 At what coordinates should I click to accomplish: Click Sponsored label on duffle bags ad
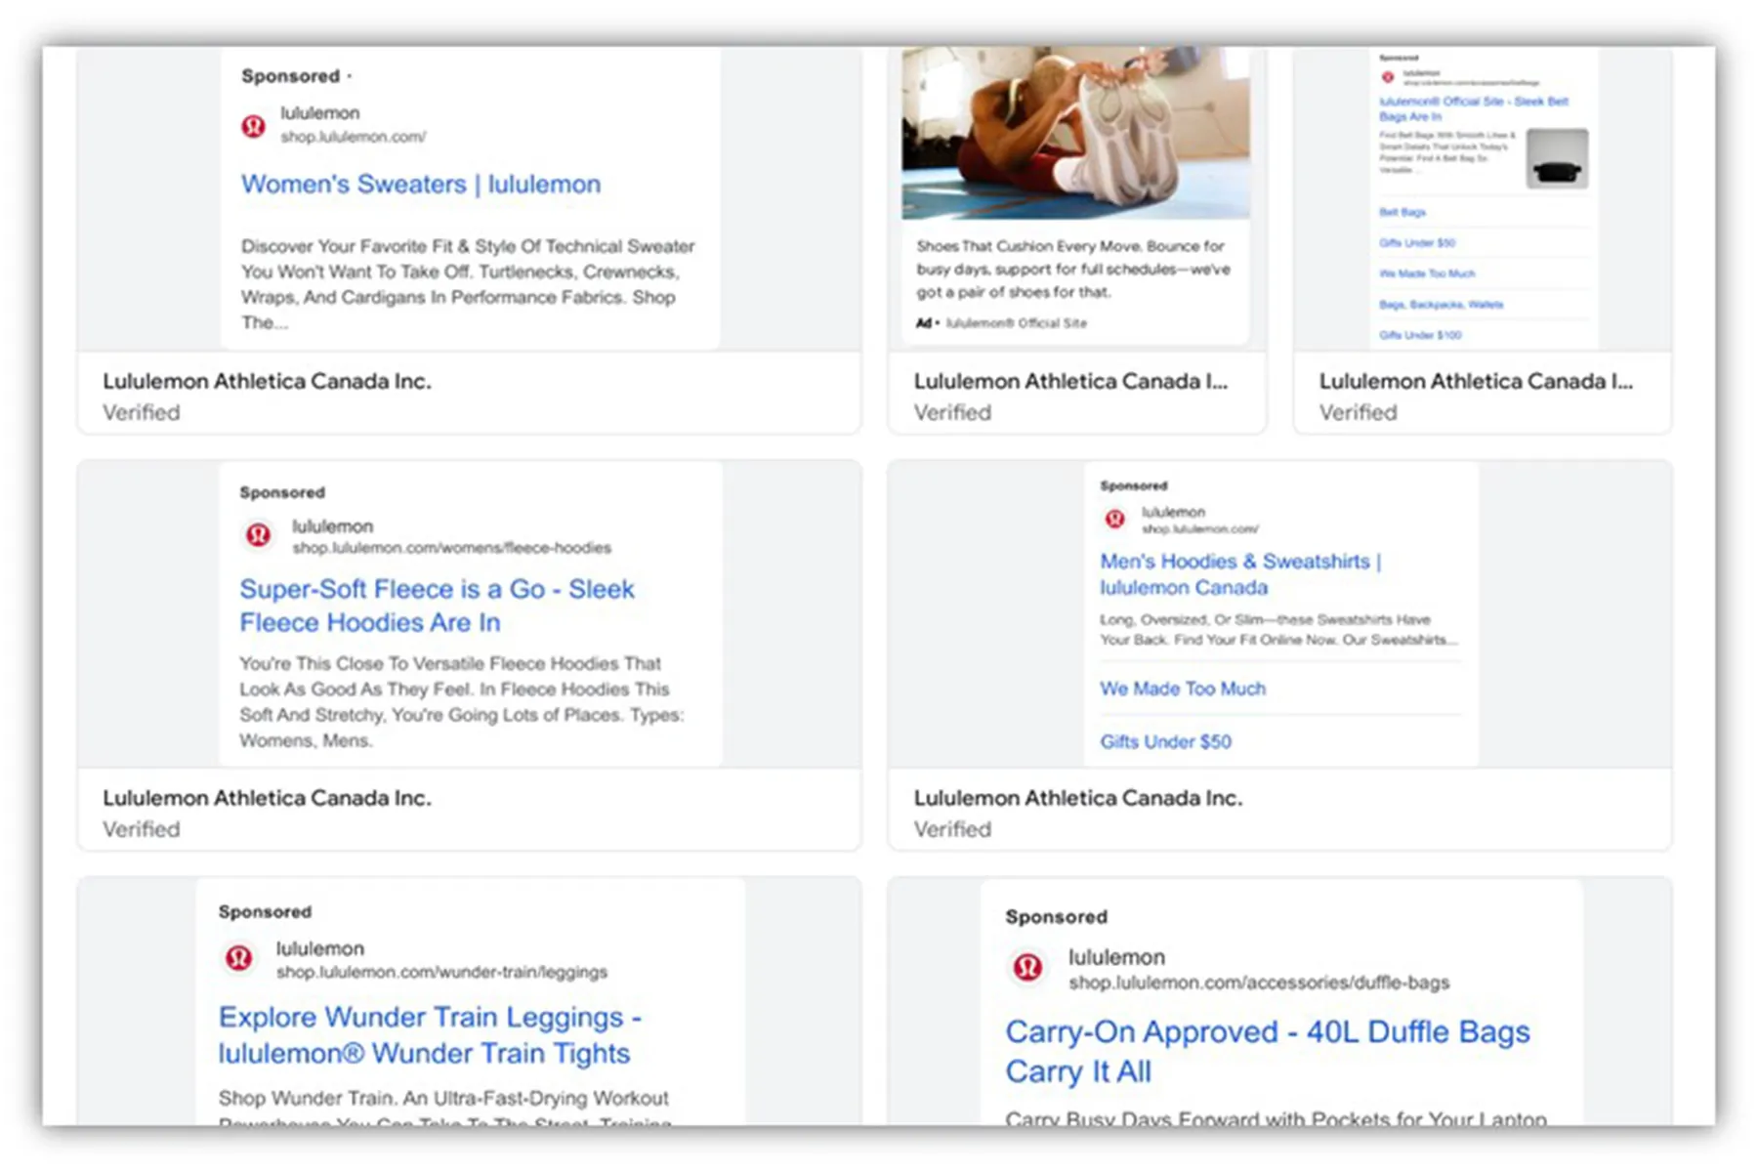click(x=1057, y=917)
